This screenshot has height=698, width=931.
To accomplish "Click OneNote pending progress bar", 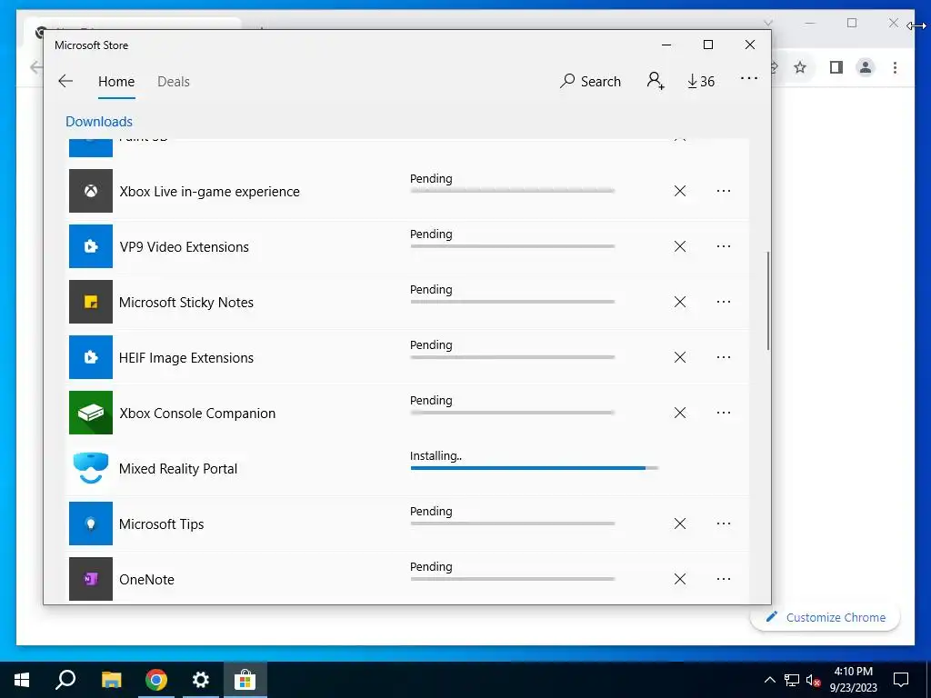I will coord(513,579).
